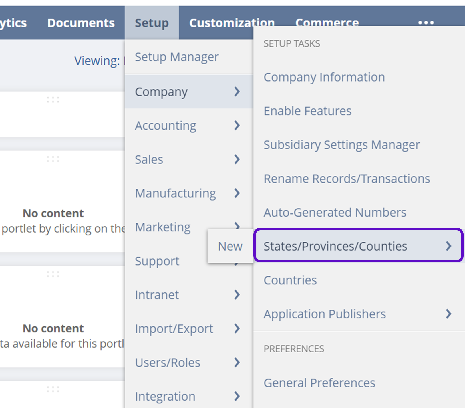
Task: Open the Customization menu tab
Action: coord(232,23)
